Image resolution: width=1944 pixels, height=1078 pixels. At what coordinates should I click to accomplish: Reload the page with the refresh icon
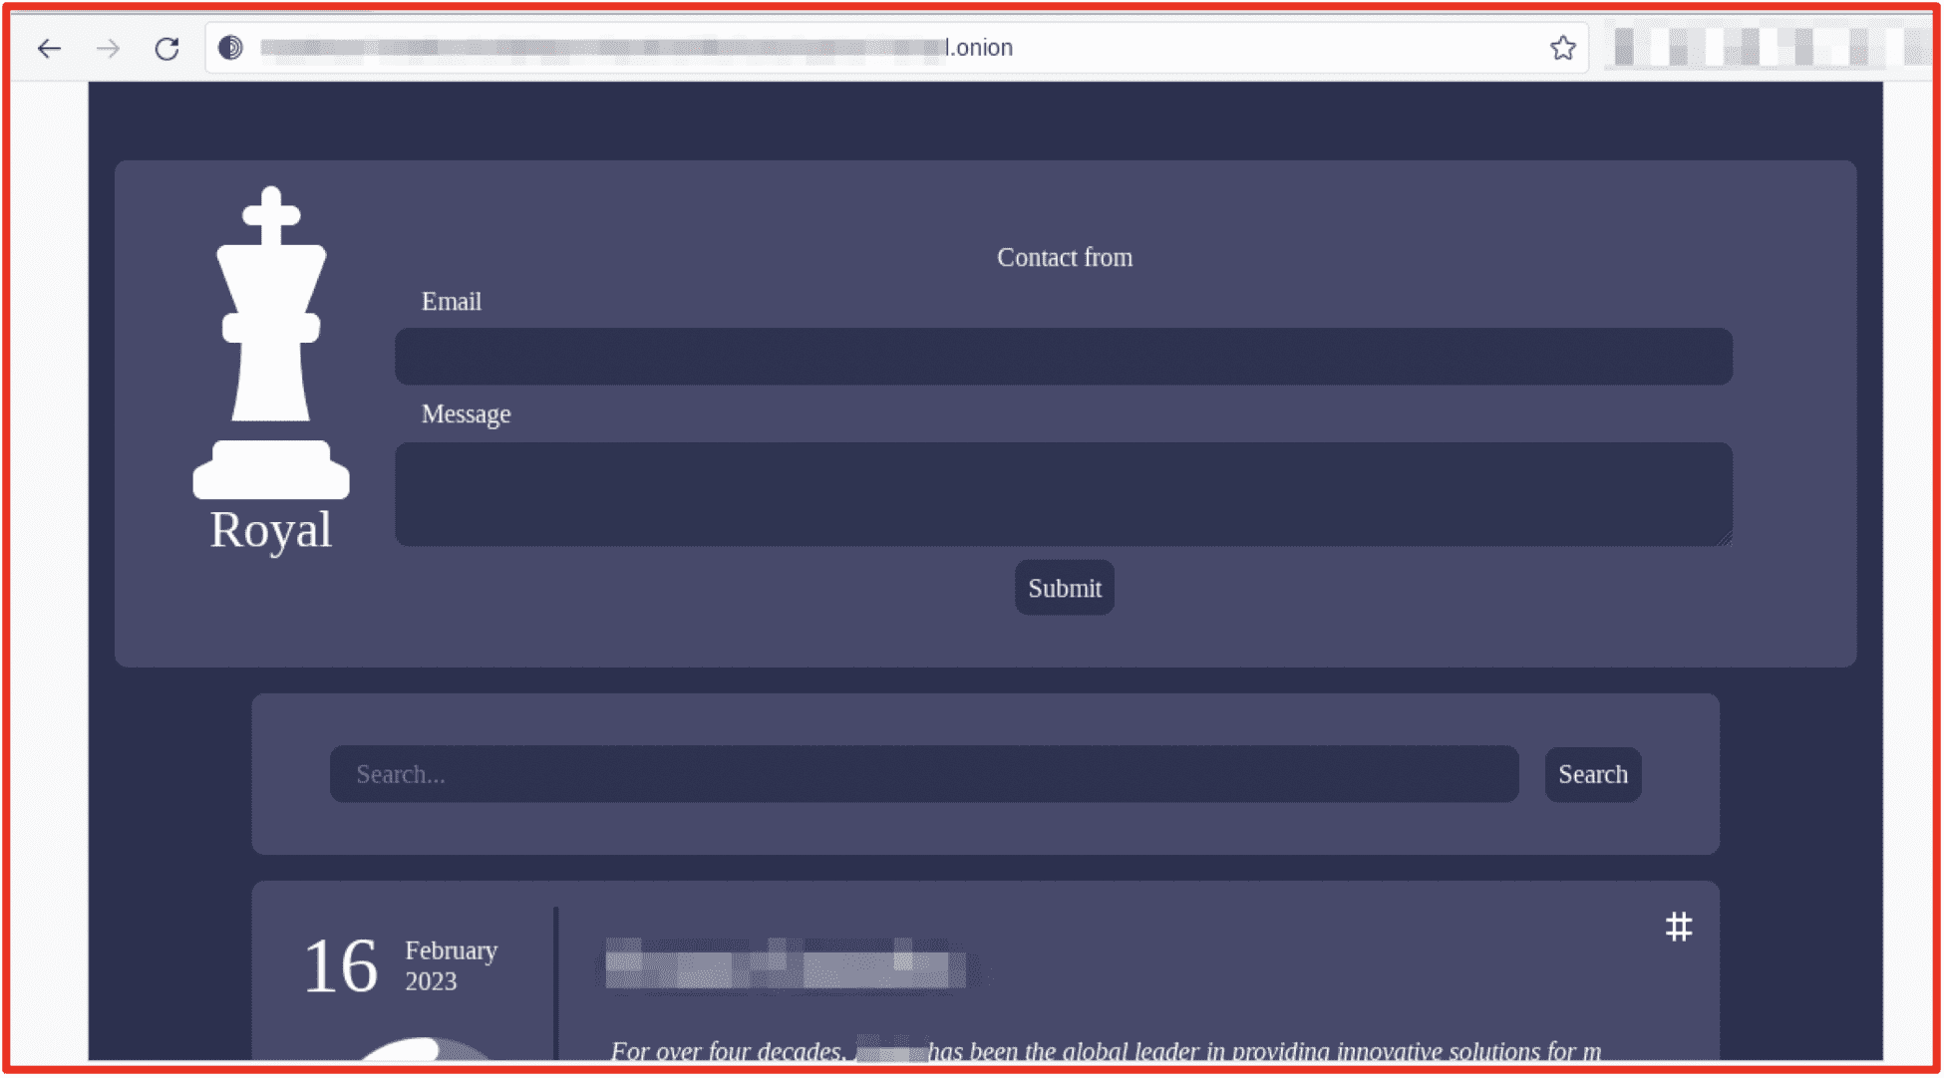point(166,48)
